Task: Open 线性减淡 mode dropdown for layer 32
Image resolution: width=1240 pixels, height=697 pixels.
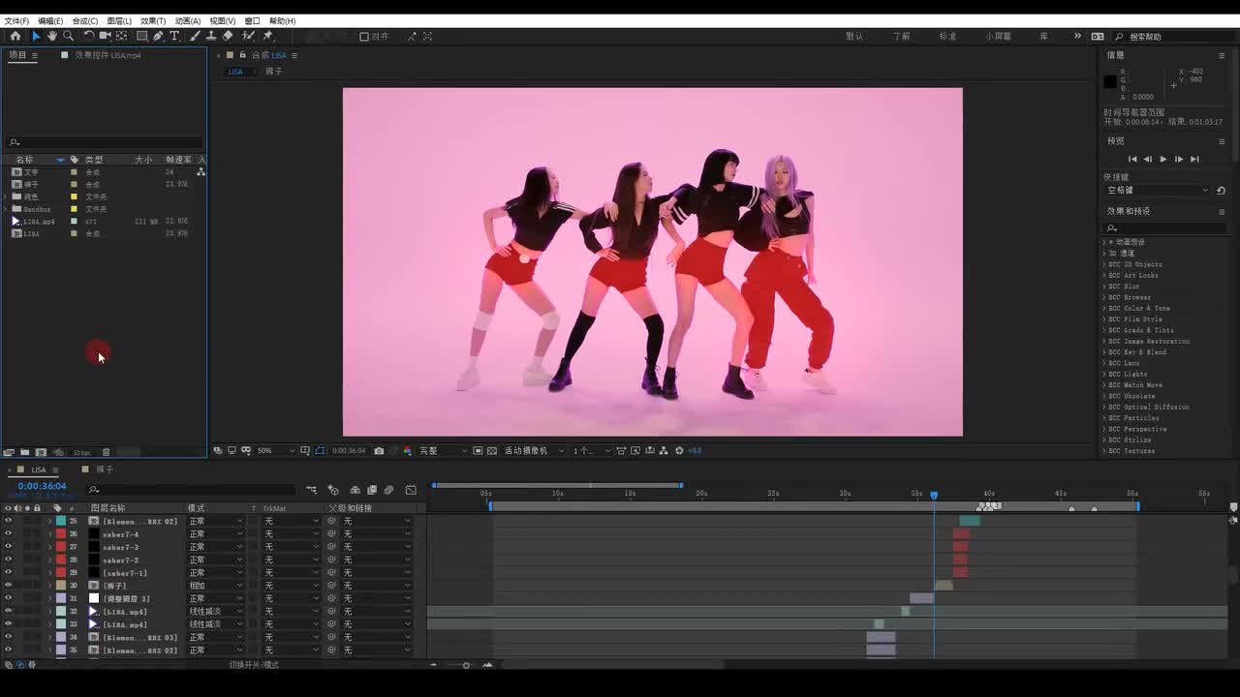Action: click(x=215, y=612)
